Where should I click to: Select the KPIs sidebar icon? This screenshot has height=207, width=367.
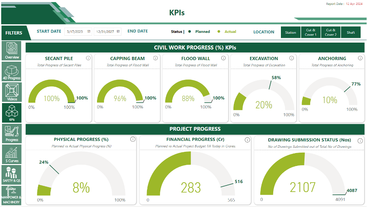[12, 113]
